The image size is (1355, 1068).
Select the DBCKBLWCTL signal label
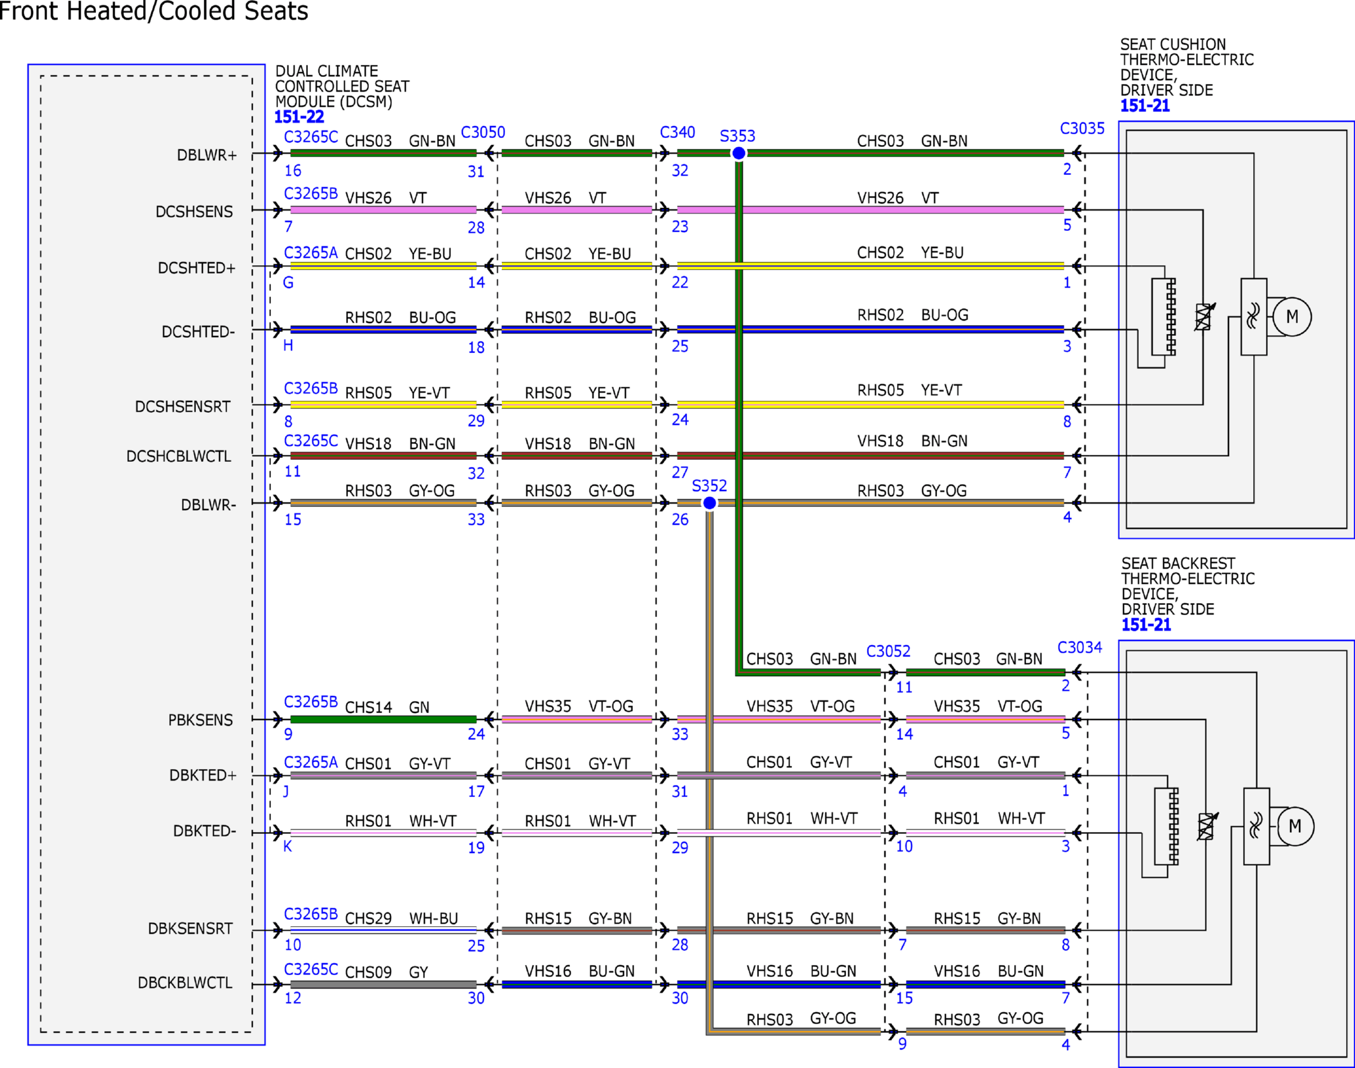185,983
